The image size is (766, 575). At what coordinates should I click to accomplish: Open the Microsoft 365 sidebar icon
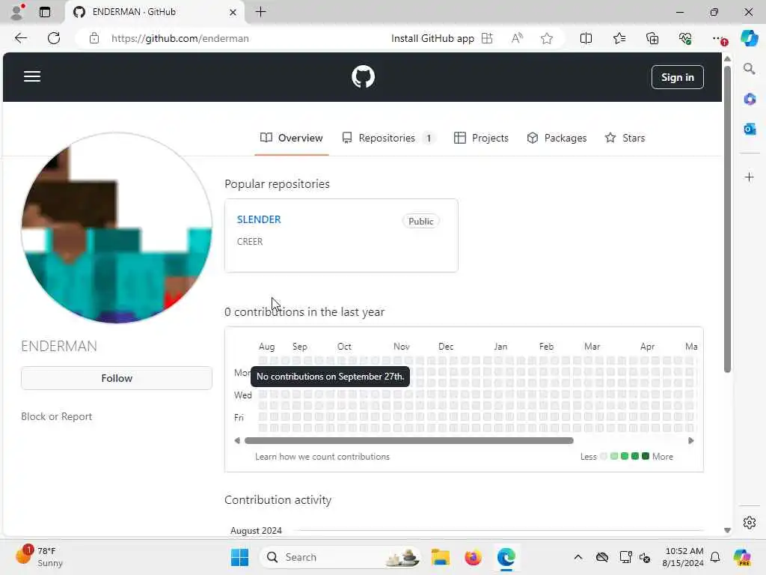[750, 99]
